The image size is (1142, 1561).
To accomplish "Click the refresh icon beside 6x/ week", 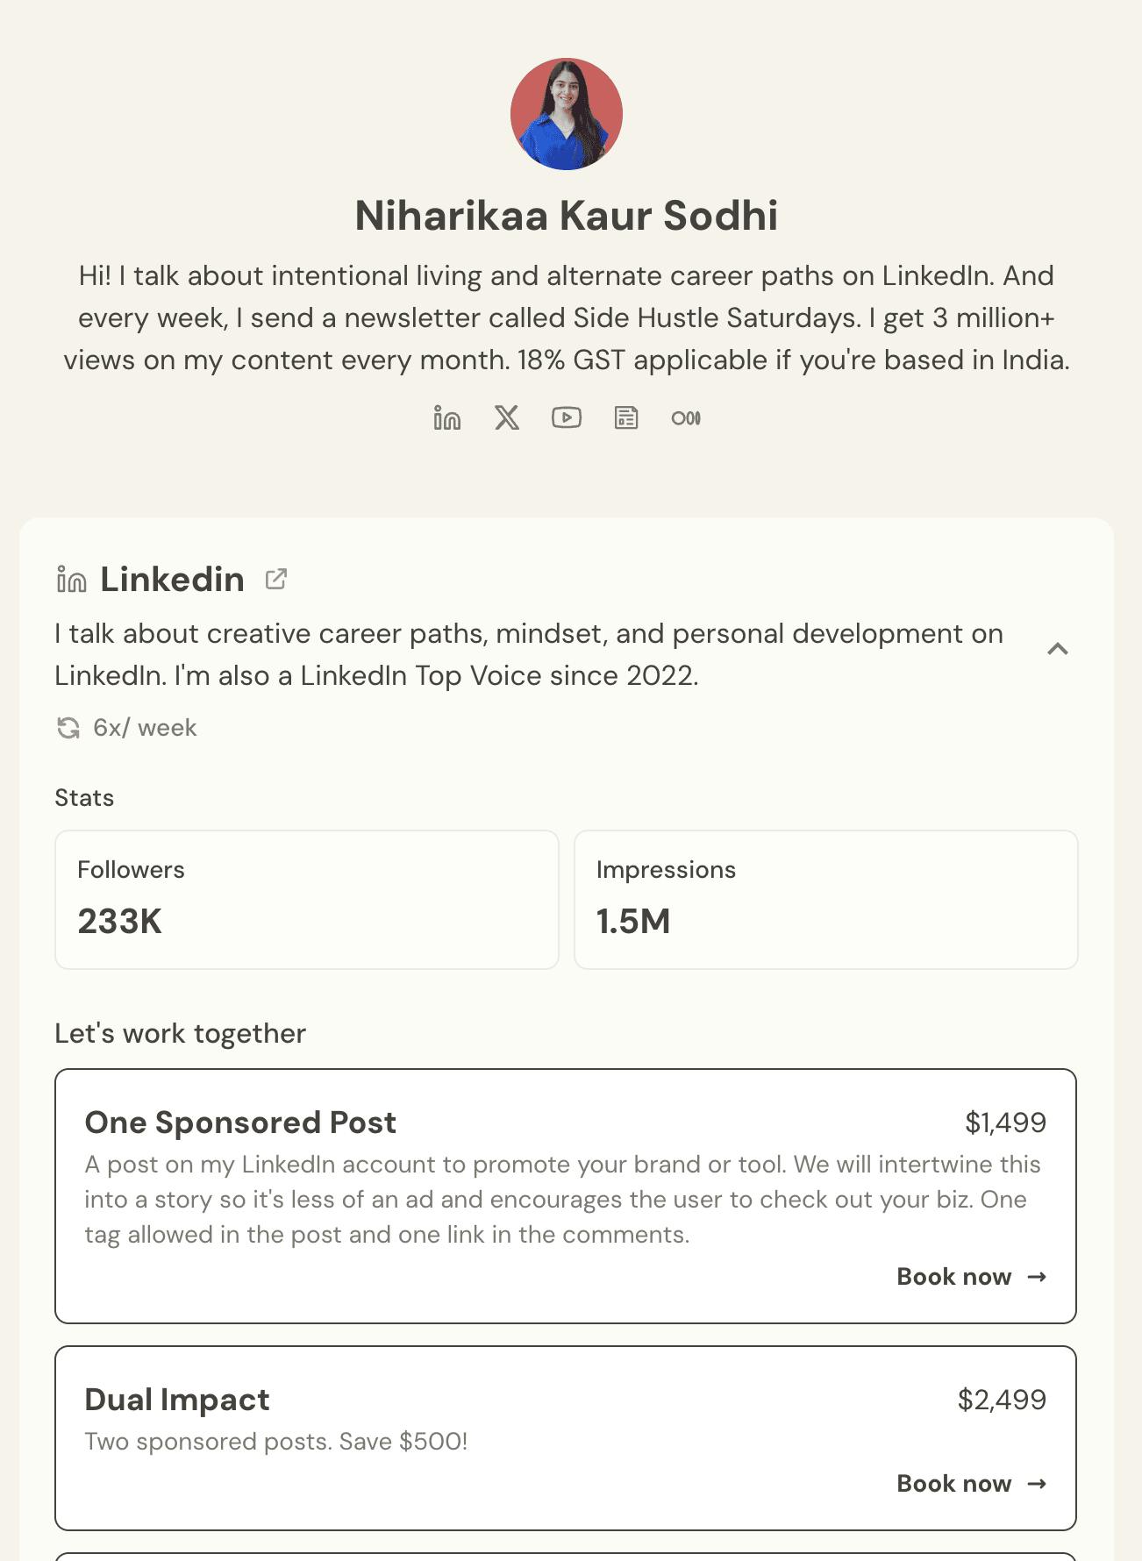I will pos(68,728).
